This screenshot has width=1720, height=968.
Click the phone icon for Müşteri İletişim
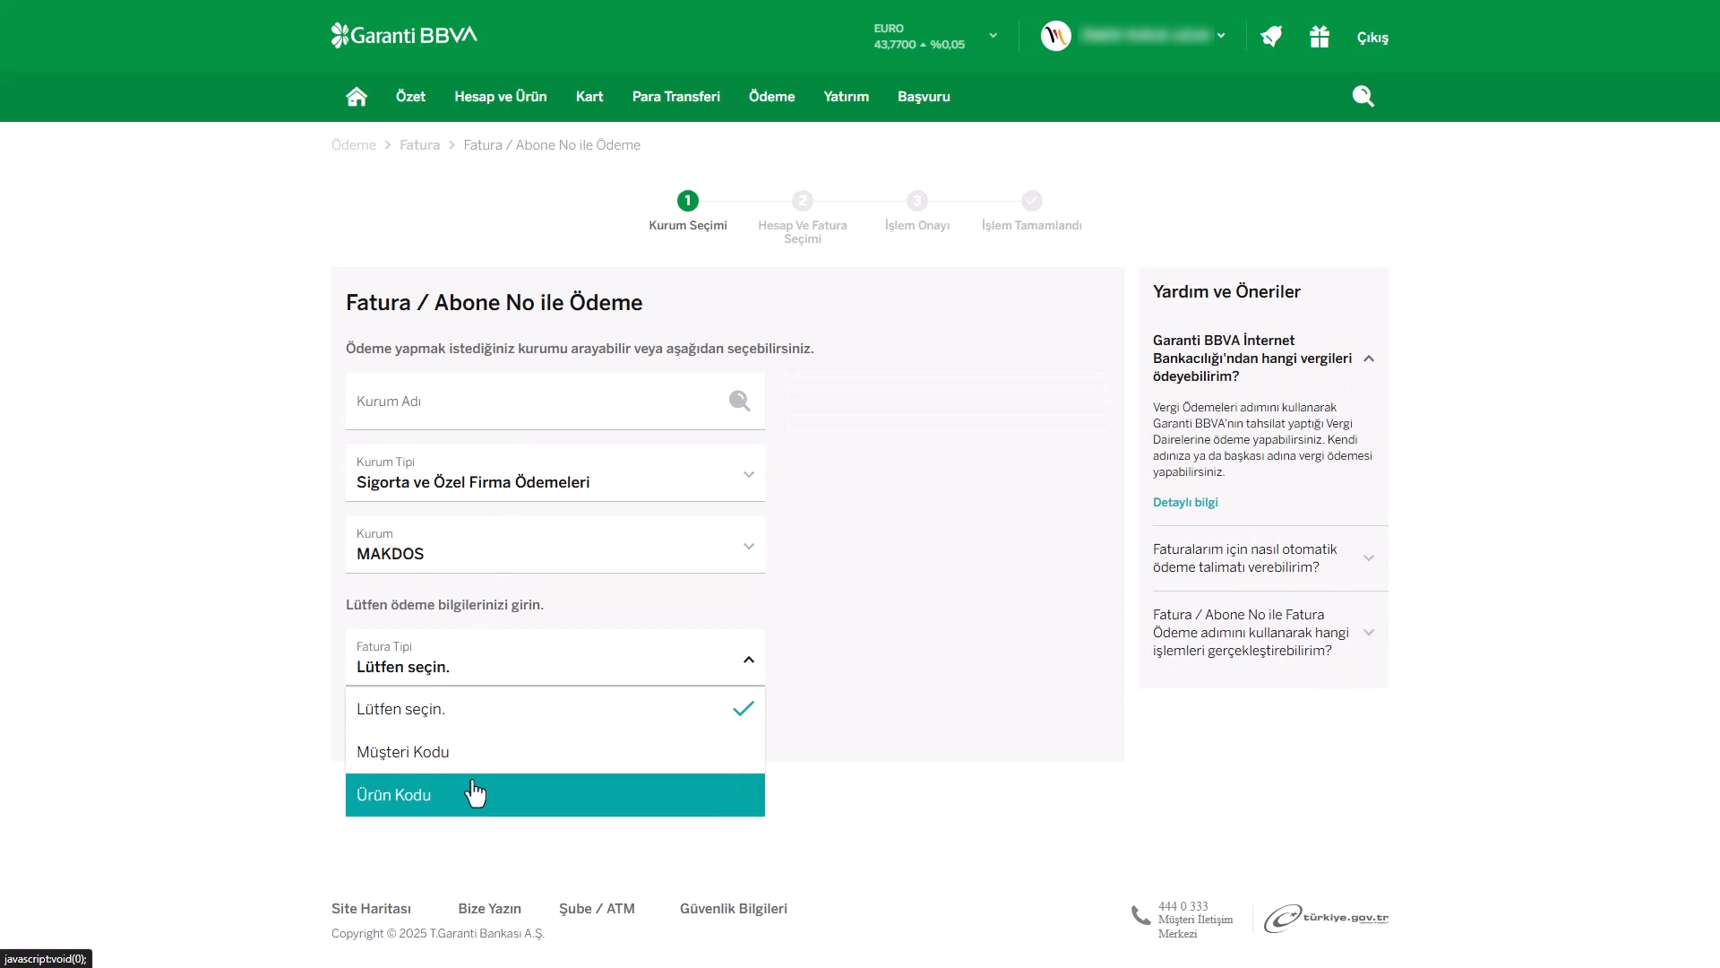1140,916
